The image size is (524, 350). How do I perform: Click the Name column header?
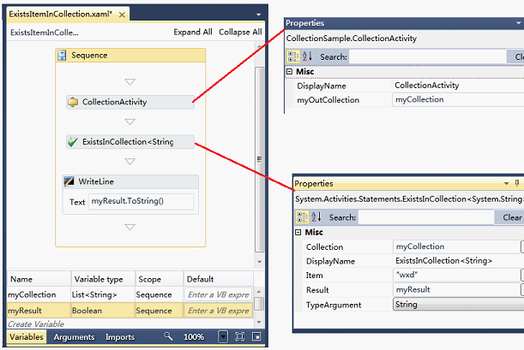tap(39, 279)
